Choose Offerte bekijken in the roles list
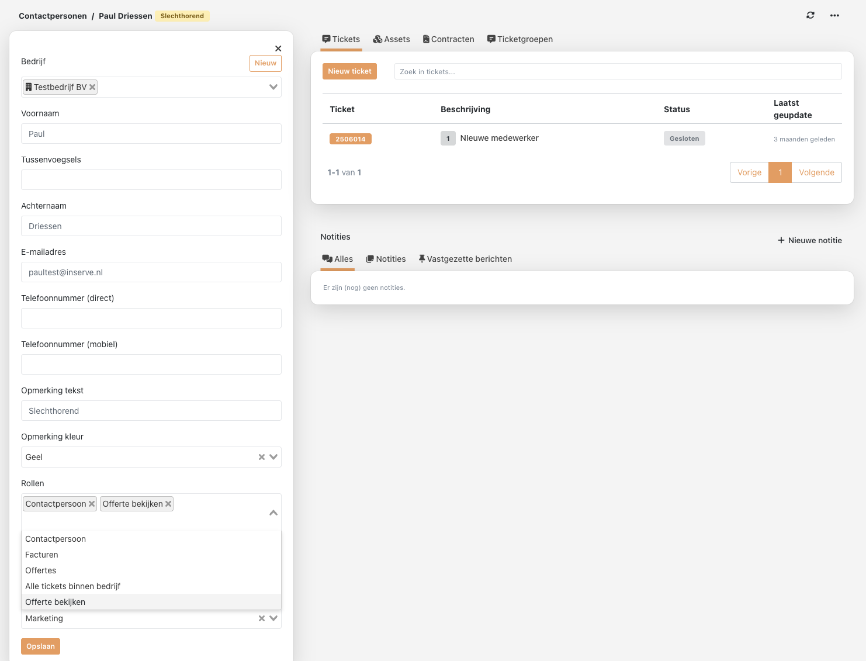The width and height of the screenshot is (866, 661). (x=151, y=602)
